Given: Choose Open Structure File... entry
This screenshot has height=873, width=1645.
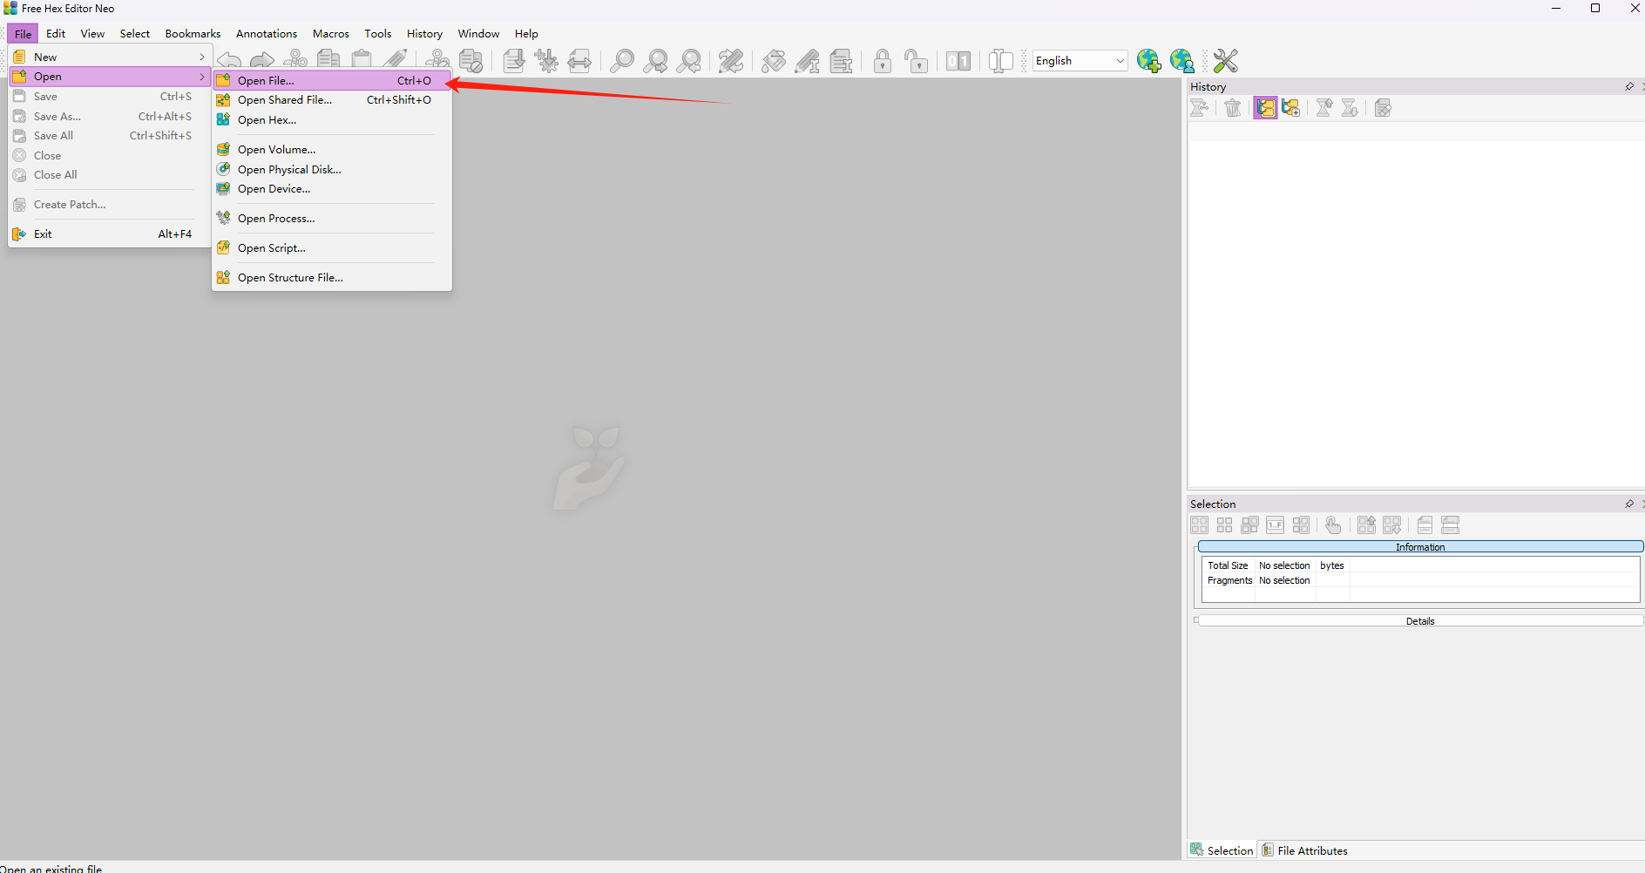Looking at the screenshot, I should tap(332, 278).
